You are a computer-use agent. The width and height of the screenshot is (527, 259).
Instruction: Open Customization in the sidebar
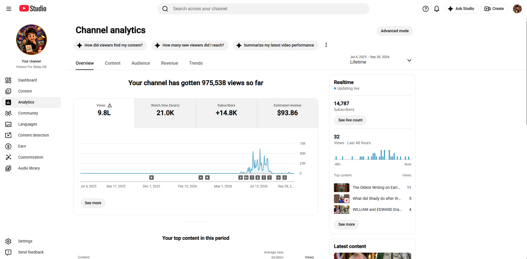(31, 157)
